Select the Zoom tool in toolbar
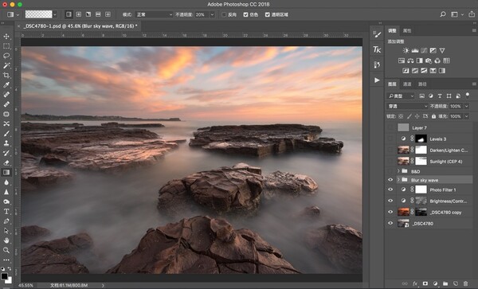This screenshot has height=289, width=478. coord(6,250)
